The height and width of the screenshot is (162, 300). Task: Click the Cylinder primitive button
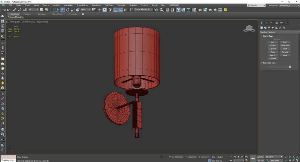(273, 49)
